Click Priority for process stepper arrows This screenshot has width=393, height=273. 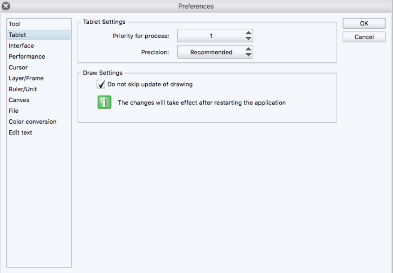coord(248,36)
